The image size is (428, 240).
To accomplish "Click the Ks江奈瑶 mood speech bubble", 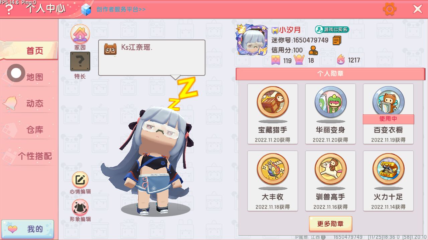I will (x=151, y=58).
